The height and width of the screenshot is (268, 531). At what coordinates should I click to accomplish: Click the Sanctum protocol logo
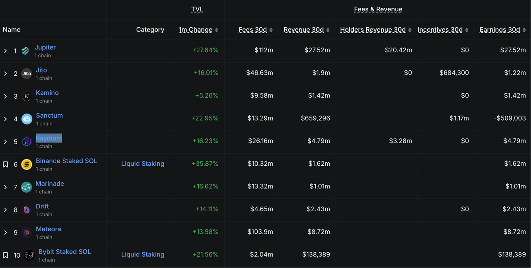(x=27, y=119)
